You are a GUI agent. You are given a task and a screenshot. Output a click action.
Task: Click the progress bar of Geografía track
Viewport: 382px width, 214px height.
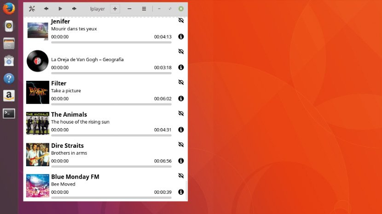click(x=111, y=73)
